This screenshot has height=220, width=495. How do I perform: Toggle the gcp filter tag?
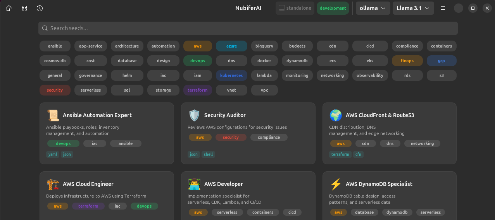[442, 61]
